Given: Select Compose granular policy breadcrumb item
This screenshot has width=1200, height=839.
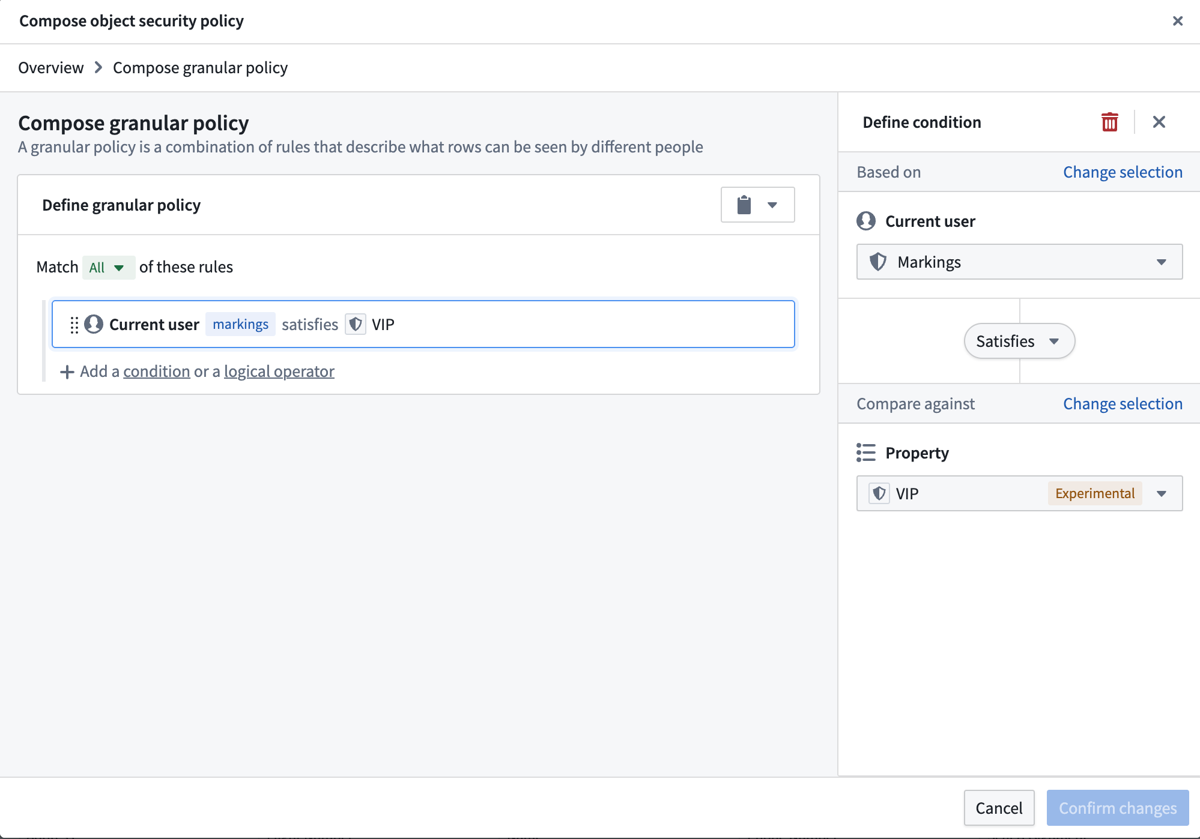Looking at the screenshot, I should pyautogui.click(x=200, y=67).
